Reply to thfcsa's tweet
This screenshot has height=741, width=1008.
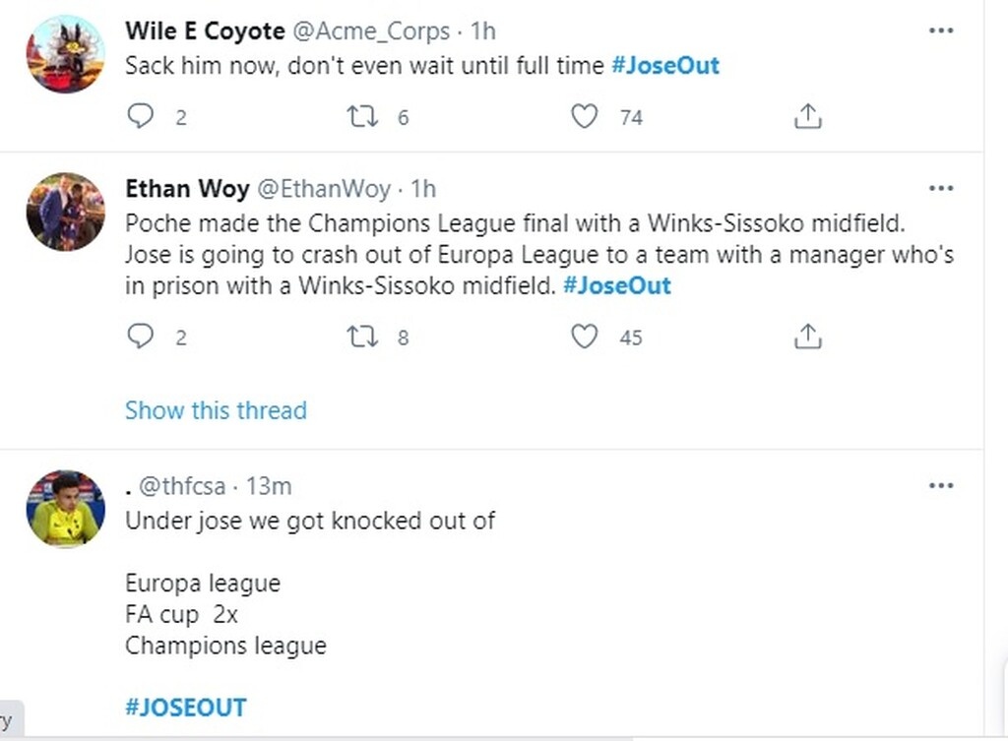click(140, 738)
